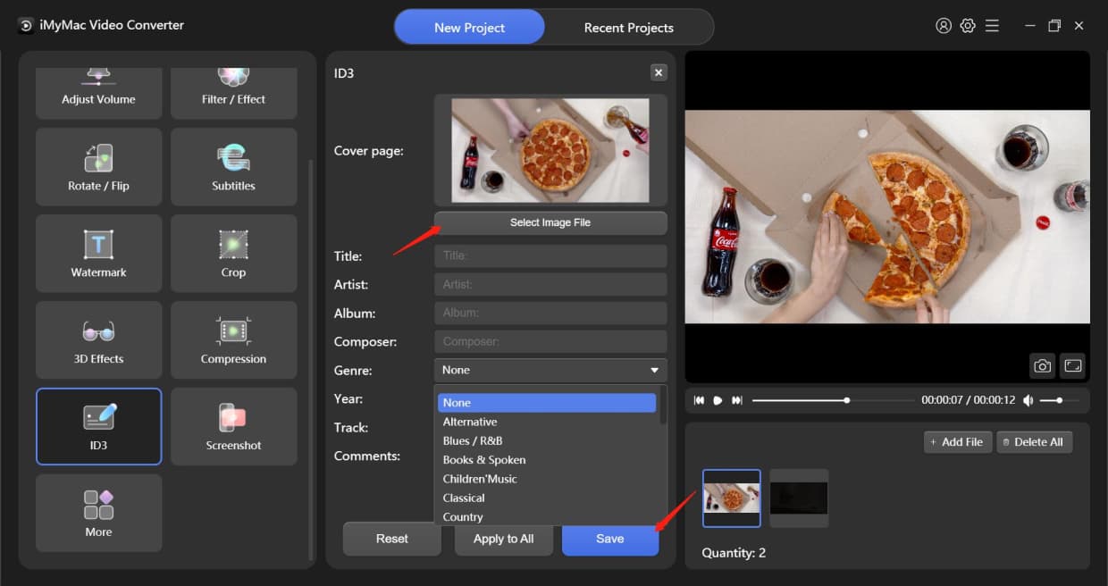Open the 3D Effects tool
This screenshot has width=1108, height=586.
[98, 340]
